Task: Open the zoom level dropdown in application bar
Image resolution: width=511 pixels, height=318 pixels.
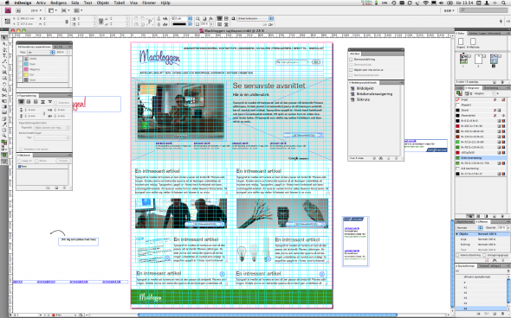Action: coord(36,10)
